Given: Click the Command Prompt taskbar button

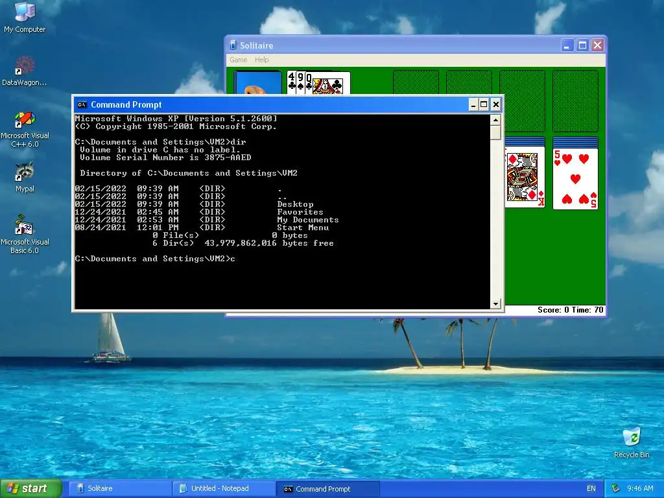Looking at the screenshot, I should point(327,489).
